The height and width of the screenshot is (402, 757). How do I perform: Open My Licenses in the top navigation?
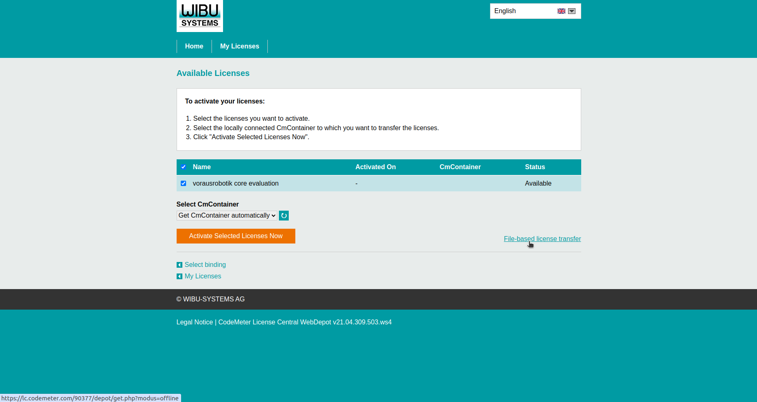[239, 46]
